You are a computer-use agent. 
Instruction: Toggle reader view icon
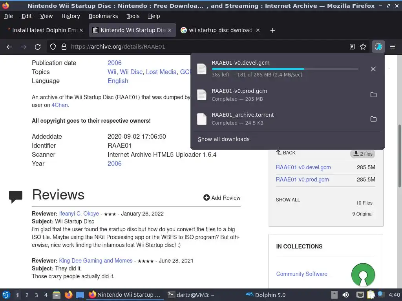352,47
